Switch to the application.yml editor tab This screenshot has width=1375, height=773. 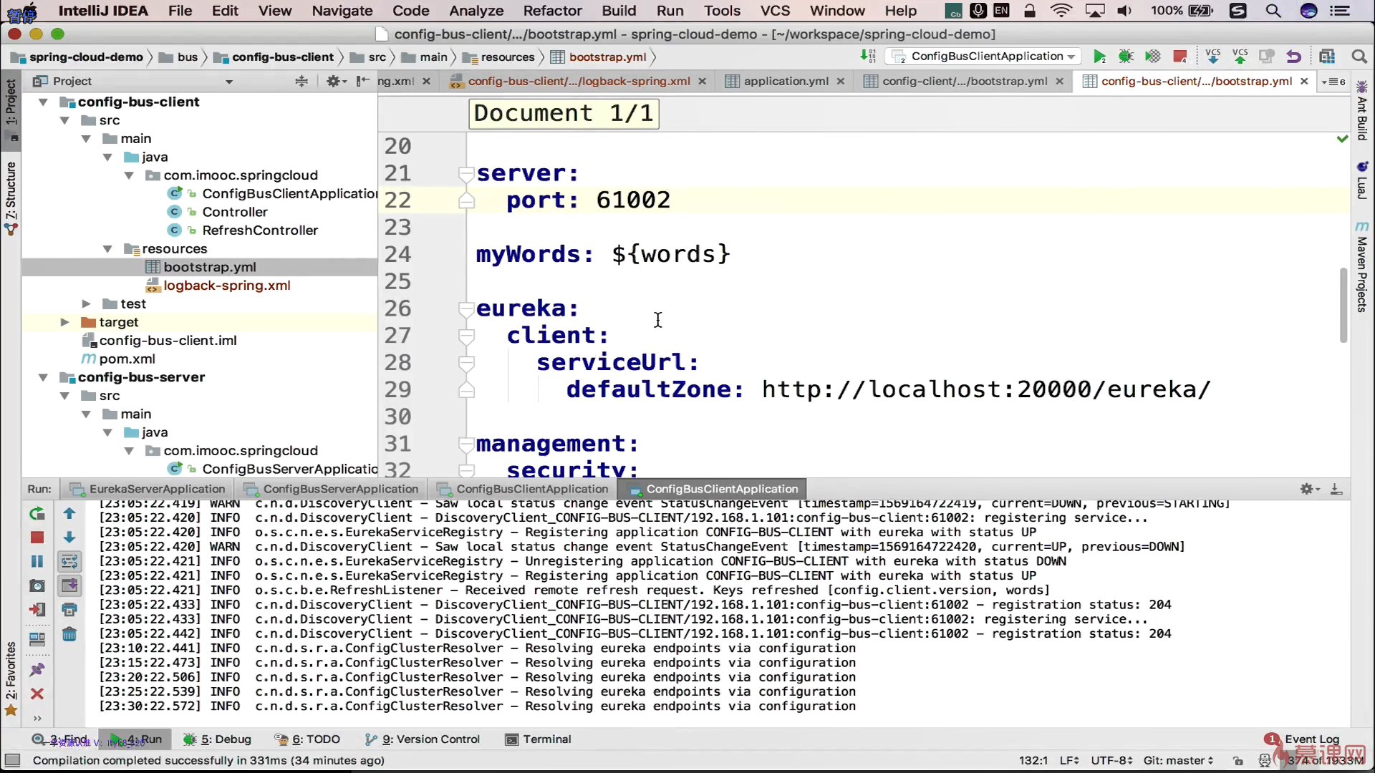786,82
